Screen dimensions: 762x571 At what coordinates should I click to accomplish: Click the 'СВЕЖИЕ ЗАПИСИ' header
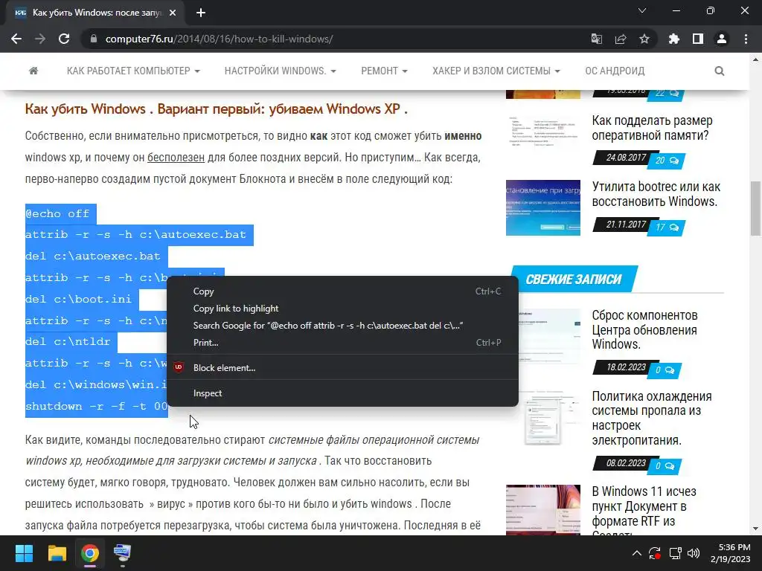tap(574, 280)
